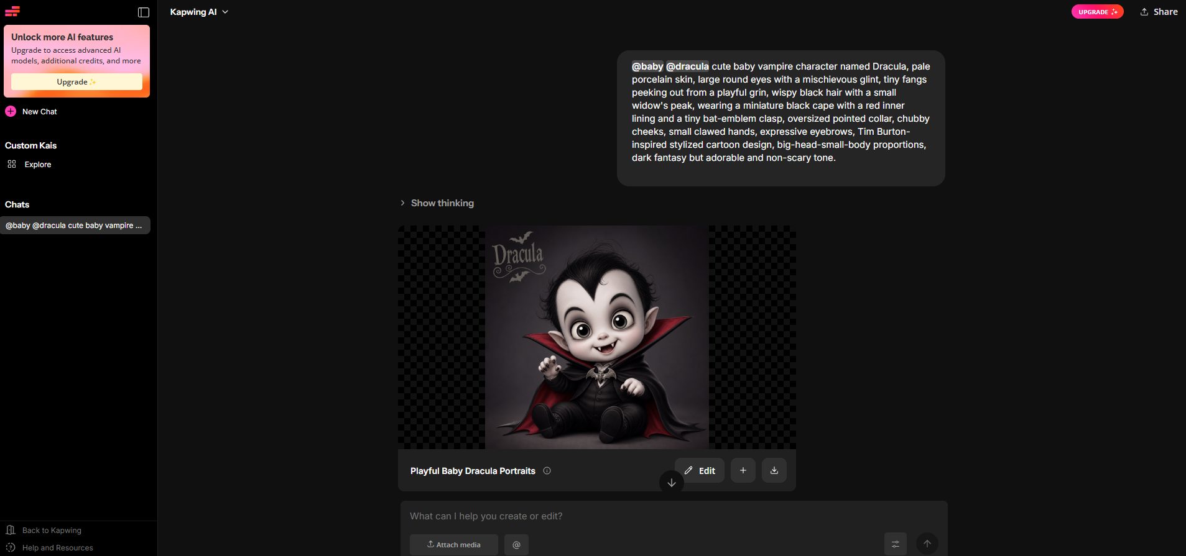Open the Kapwing AI model dropdown

coord(199,12)
